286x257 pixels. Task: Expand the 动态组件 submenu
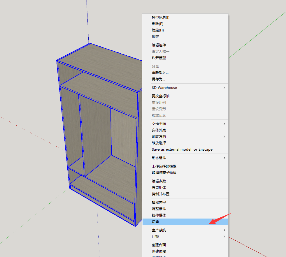[159, 158]
